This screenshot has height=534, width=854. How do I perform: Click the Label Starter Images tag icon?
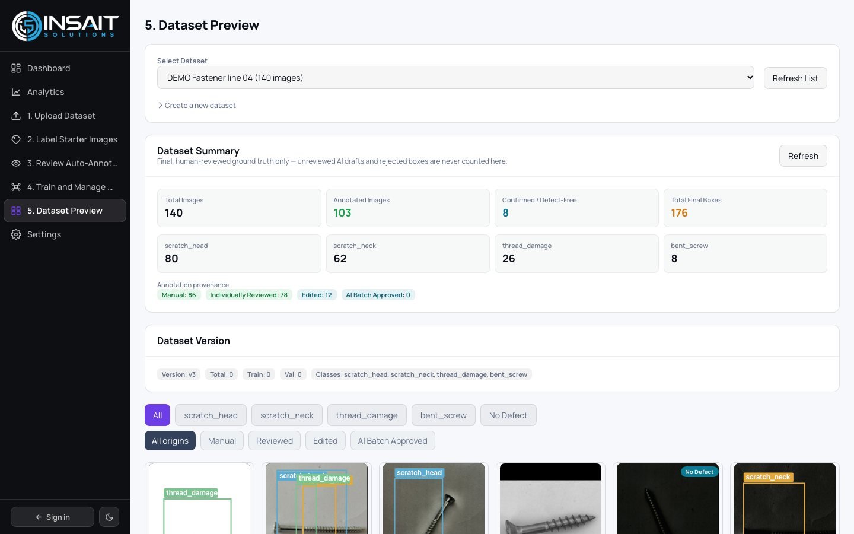point(16,139)
